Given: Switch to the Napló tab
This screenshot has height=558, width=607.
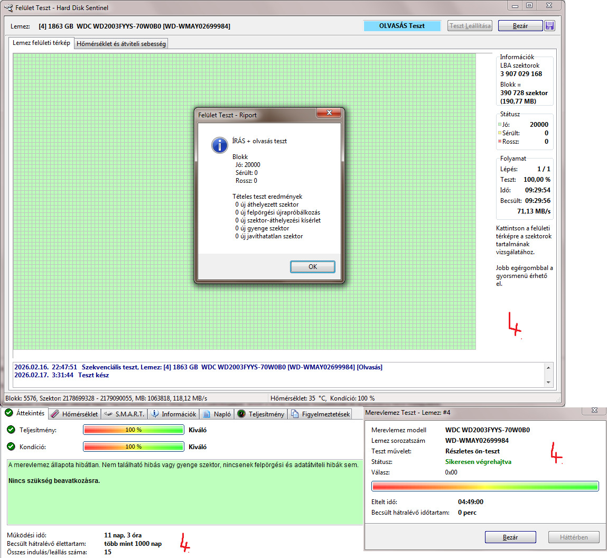Looking at the screenshot, I should pos(217,414).
